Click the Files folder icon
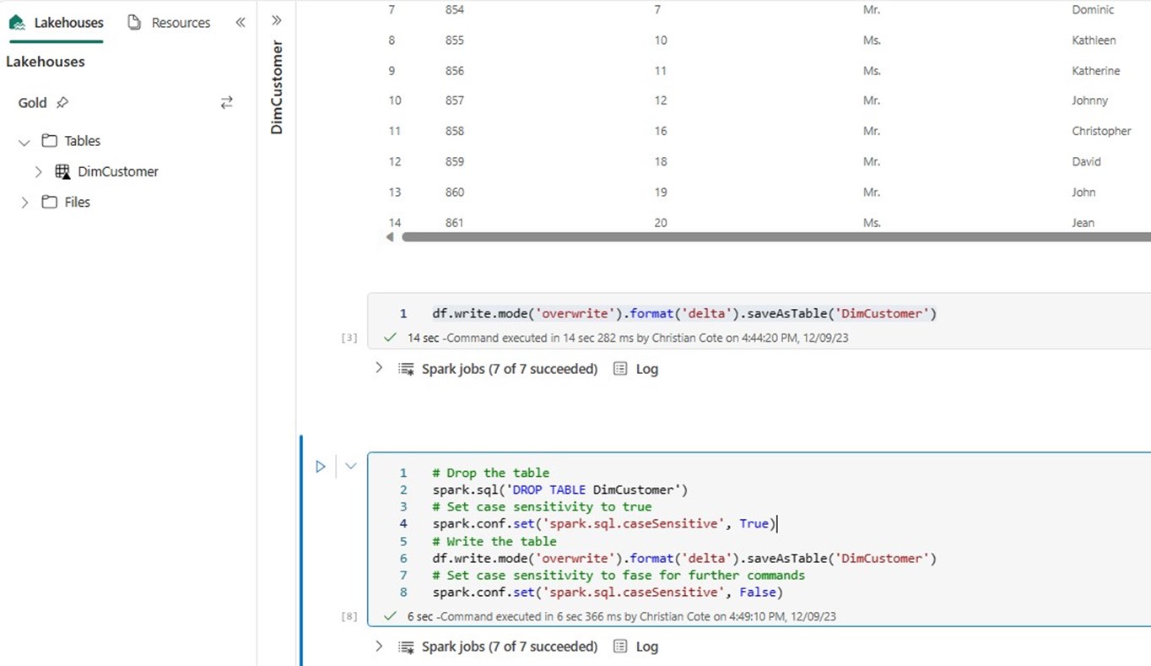 point(50,202)
